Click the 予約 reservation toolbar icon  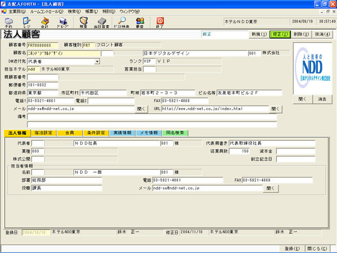(x=8, y=22)
